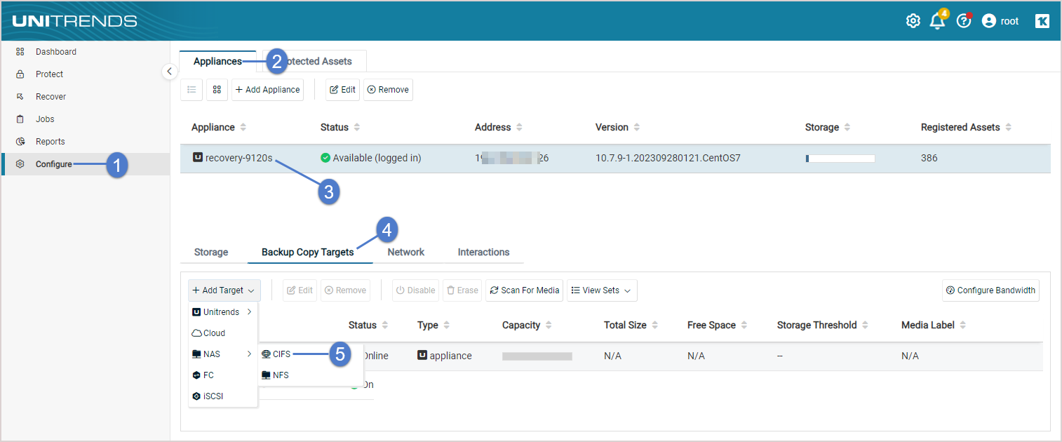The height and width of the screenshot is (442, 1062).
Task: Click Available (logged in) status
Action: pyautogui.click(x=371, y=158)
